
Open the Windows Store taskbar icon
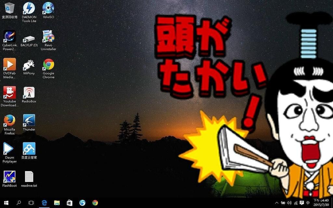coord(70,203)
